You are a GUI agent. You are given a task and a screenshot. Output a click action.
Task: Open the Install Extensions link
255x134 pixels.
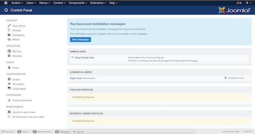(22, 100)
